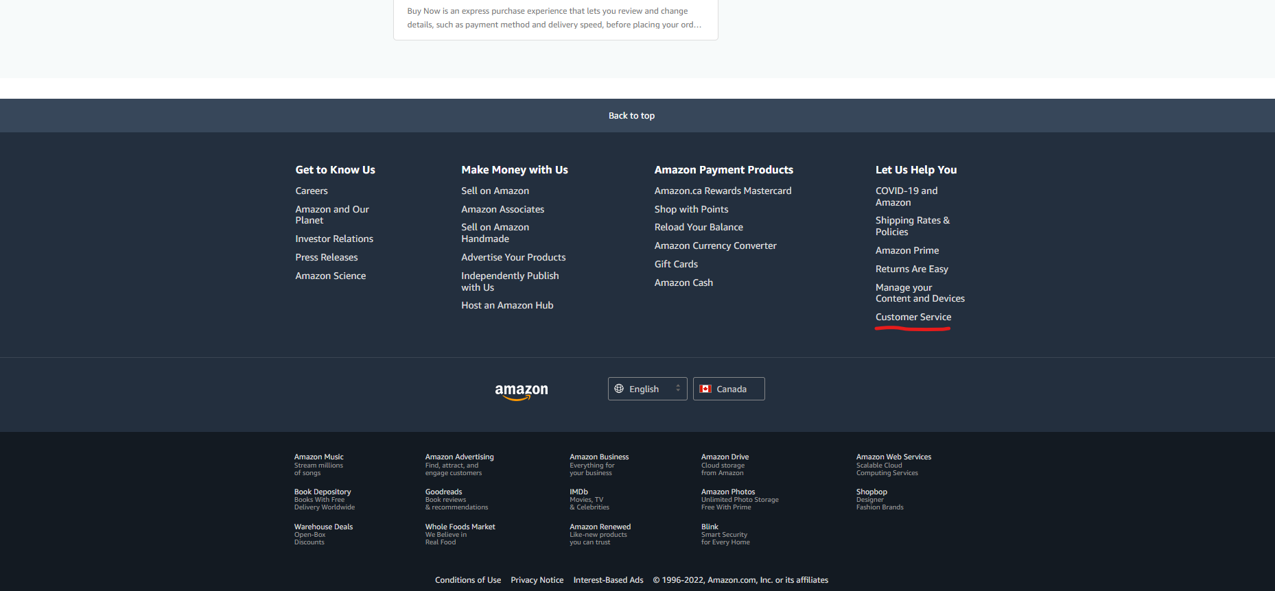This screenshot has height=591, width=1275.
Task: Click the 'Let Us Help You' heading
Action: (916, 170)
